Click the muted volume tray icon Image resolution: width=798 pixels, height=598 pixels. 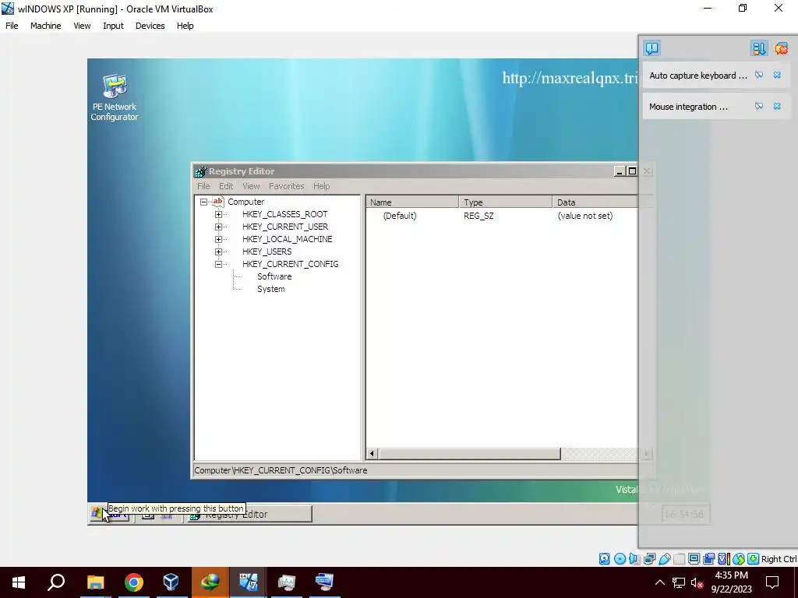pos(697,582)
